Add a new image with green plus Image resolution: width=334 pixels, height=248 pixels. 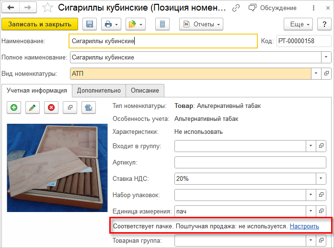coord(14,107)
